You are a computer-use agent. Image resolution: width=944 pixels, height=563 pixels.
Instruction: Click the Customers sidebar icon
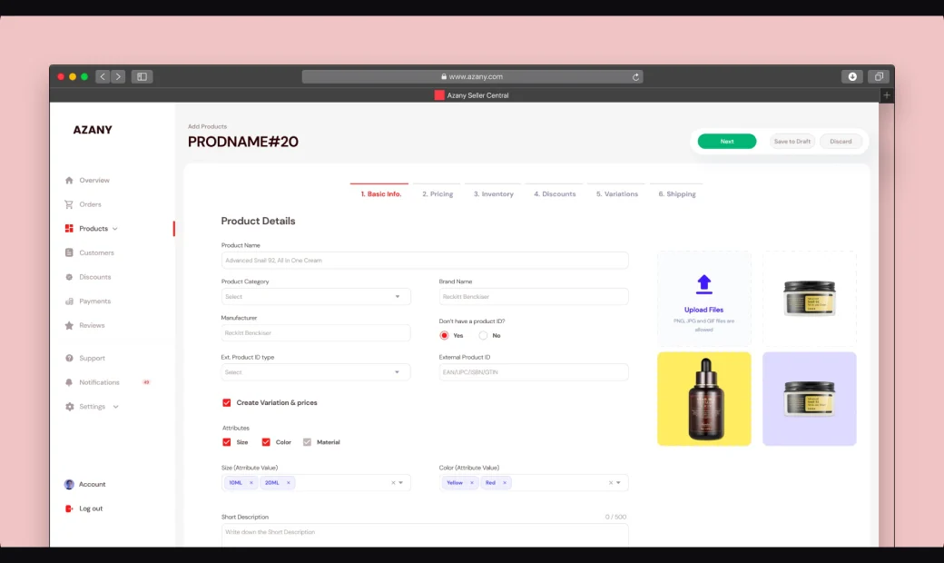click(69, 252)
